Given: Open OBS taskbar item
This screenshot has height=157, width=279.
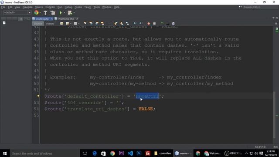Looking at the screenshot, I should click(233, 153).
